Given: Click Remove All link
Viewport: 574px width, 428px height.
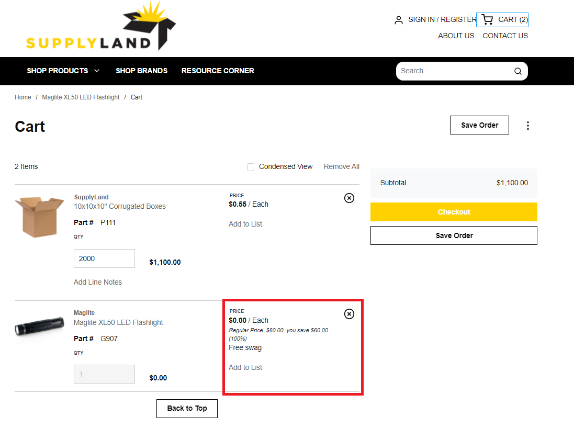Looking at the screenshot, I should tap(341, 166).
